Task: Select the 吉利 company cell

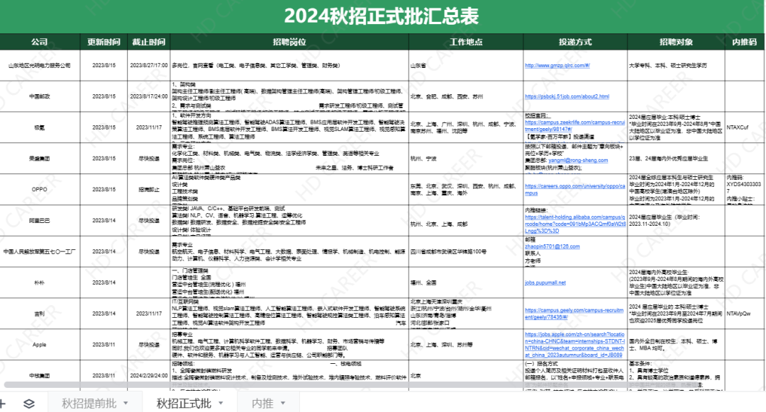Action: pyautogui.click(x=40, y=314)
